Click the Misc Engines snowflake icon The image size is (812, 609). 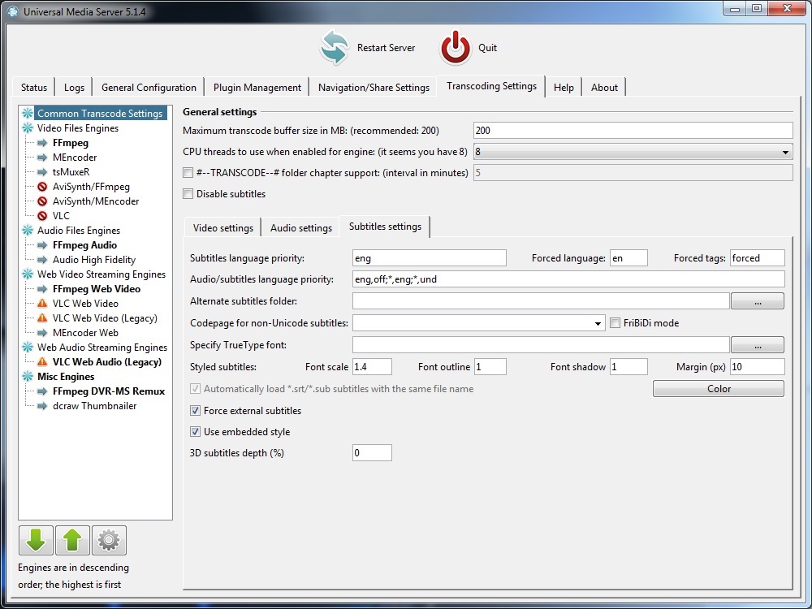click(x=28, y=377)
